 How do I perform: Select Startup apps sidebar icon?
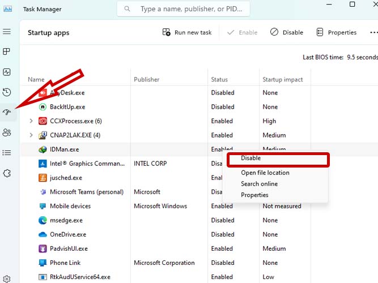pos(7,112)
